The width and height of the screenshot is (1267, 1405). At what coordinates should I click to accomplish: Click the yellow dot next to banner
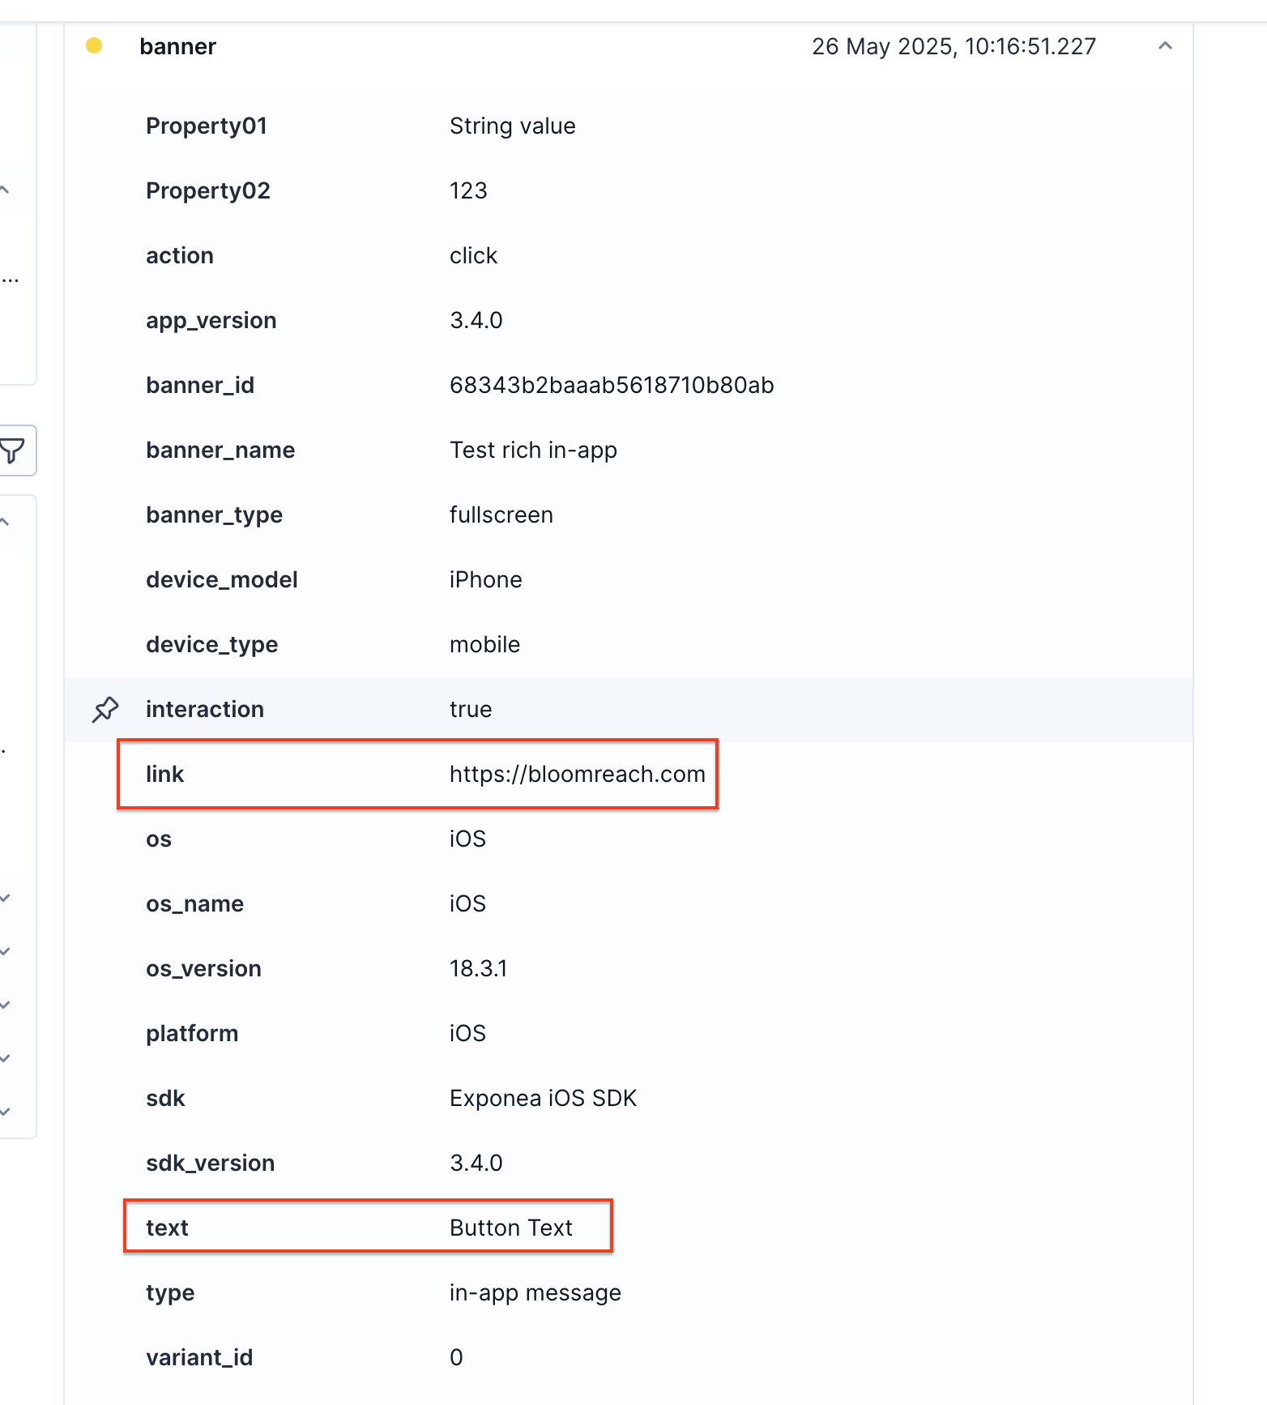[x=94, y=45]
